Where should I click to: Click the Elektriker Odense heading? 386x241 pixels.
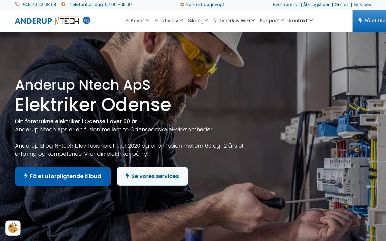pos(93,105)
